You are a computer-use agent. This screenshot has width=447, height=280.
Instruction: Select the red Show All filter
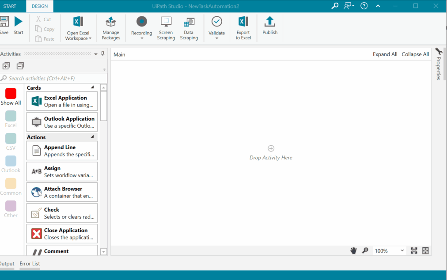pyautogui.click(x=11, y=97)
